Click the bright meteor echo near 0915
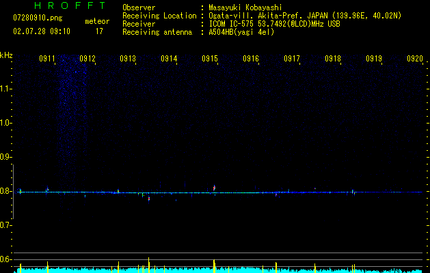 (214, 188)
